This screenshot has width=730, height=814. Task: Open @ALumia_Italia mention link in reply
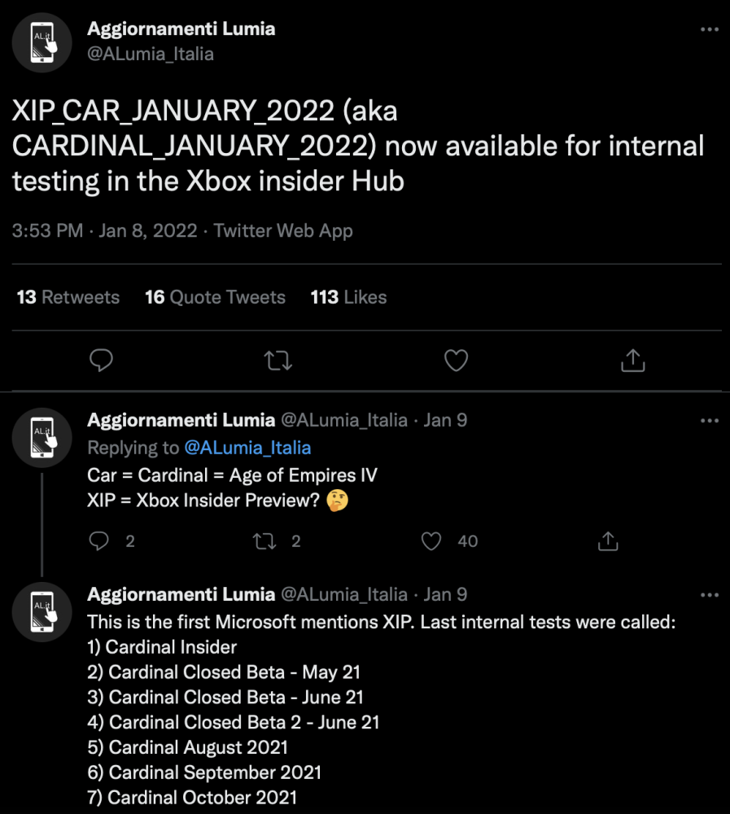(247, 448)
